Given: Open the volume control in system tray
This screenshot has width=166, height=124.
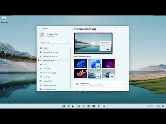Looking at the screenshot, I should (152, 106).
